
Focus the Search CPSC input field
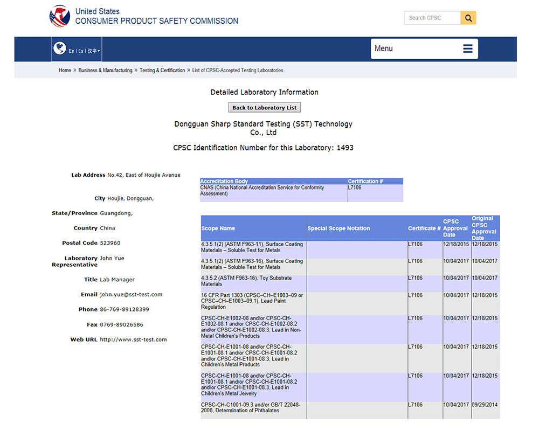432,18
